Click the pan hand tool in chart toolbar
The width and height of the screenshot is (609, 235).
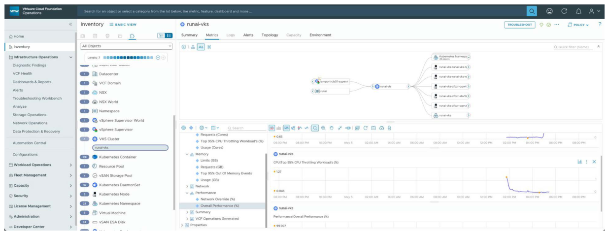point(332,128)
